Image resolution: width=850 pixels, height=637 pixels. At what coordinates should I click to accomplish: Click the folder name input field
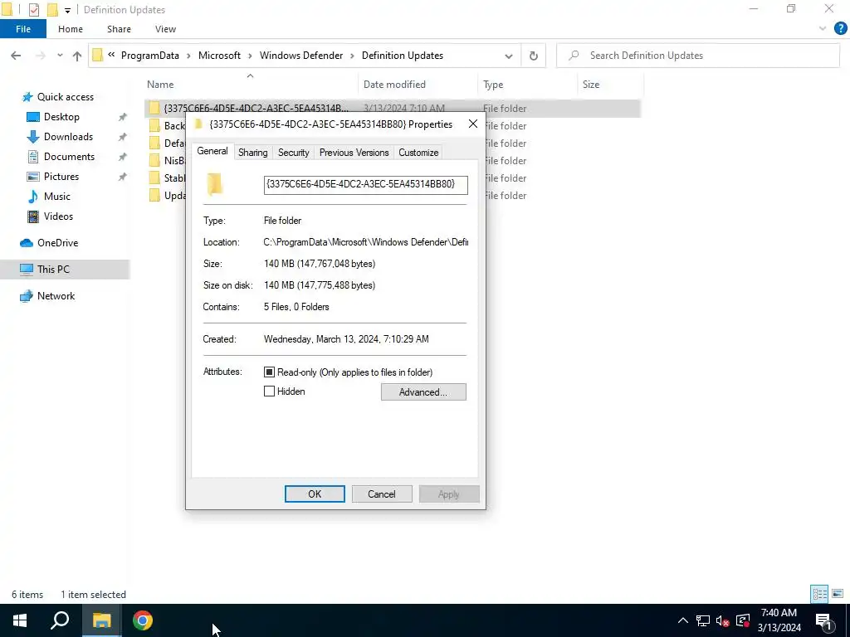[365, 185]
